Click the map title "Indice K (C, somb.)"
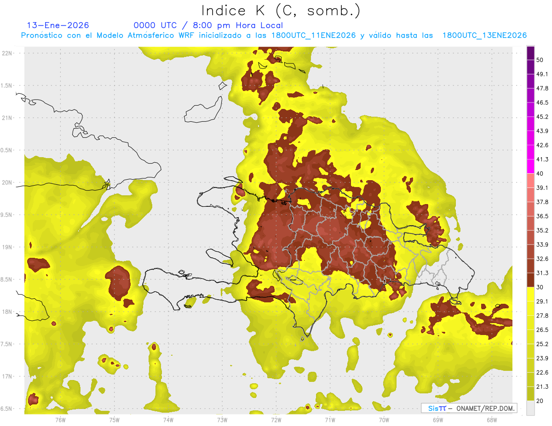The width and height of the screenshot is (552, 426). point(281,11)
